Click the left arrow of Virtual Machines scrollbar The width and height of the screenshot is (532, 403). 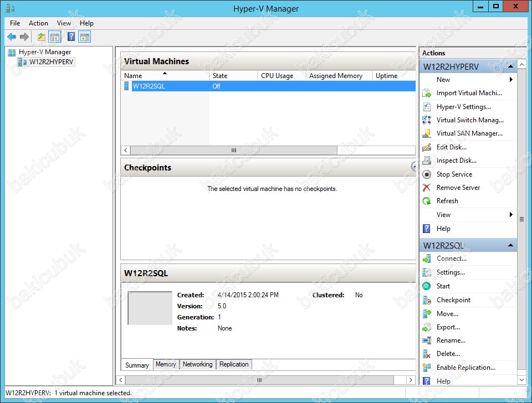point(126,150)
